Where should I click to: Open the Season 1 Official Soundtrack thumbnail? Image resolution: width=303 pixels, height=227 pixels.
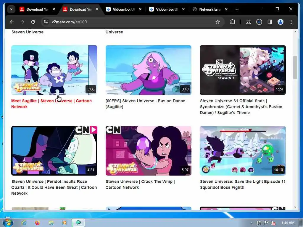click(x=243, y=70)
